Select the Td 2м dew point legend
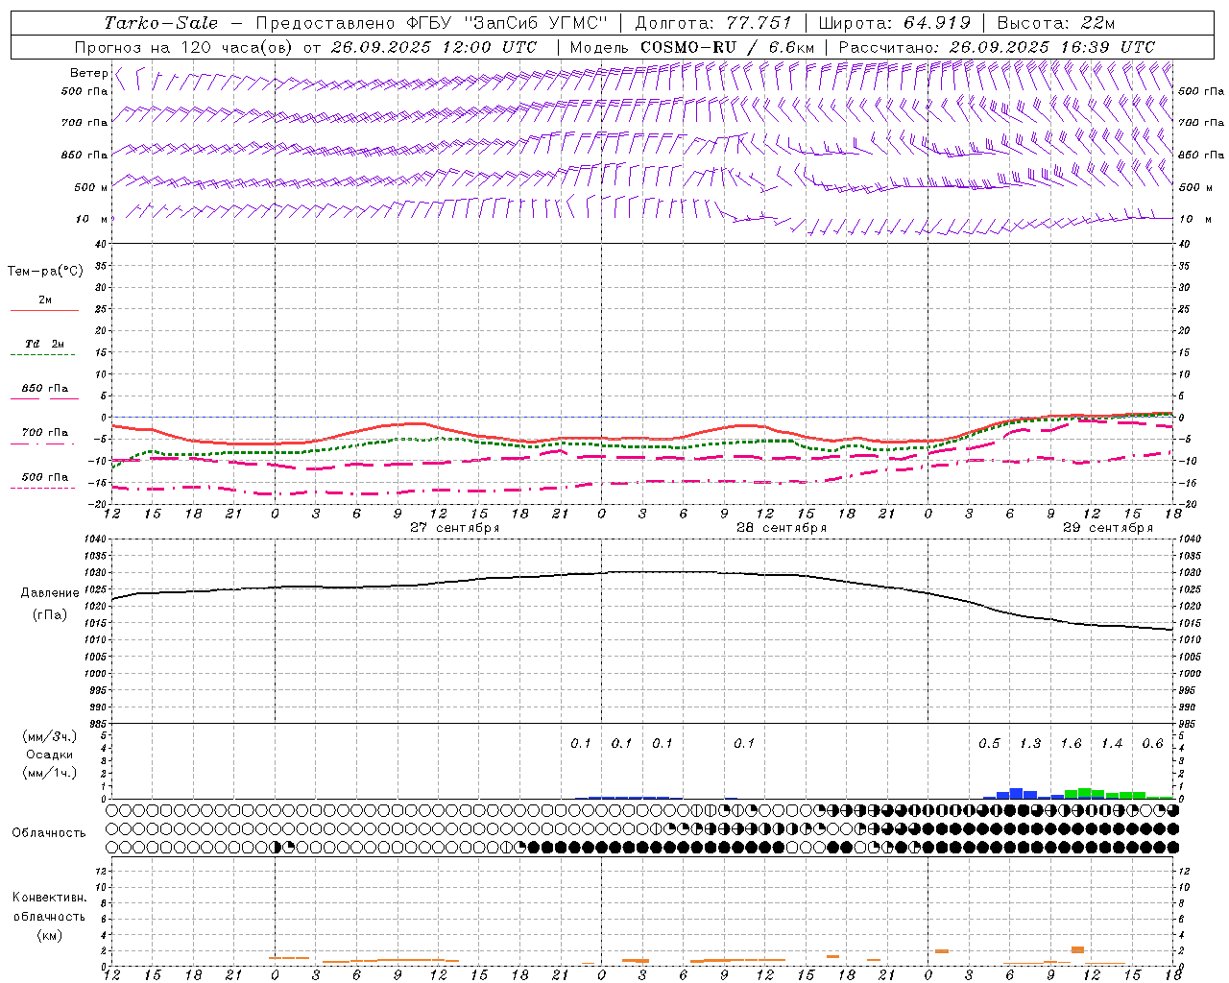 pyautogui.click(x=44, y=345)
